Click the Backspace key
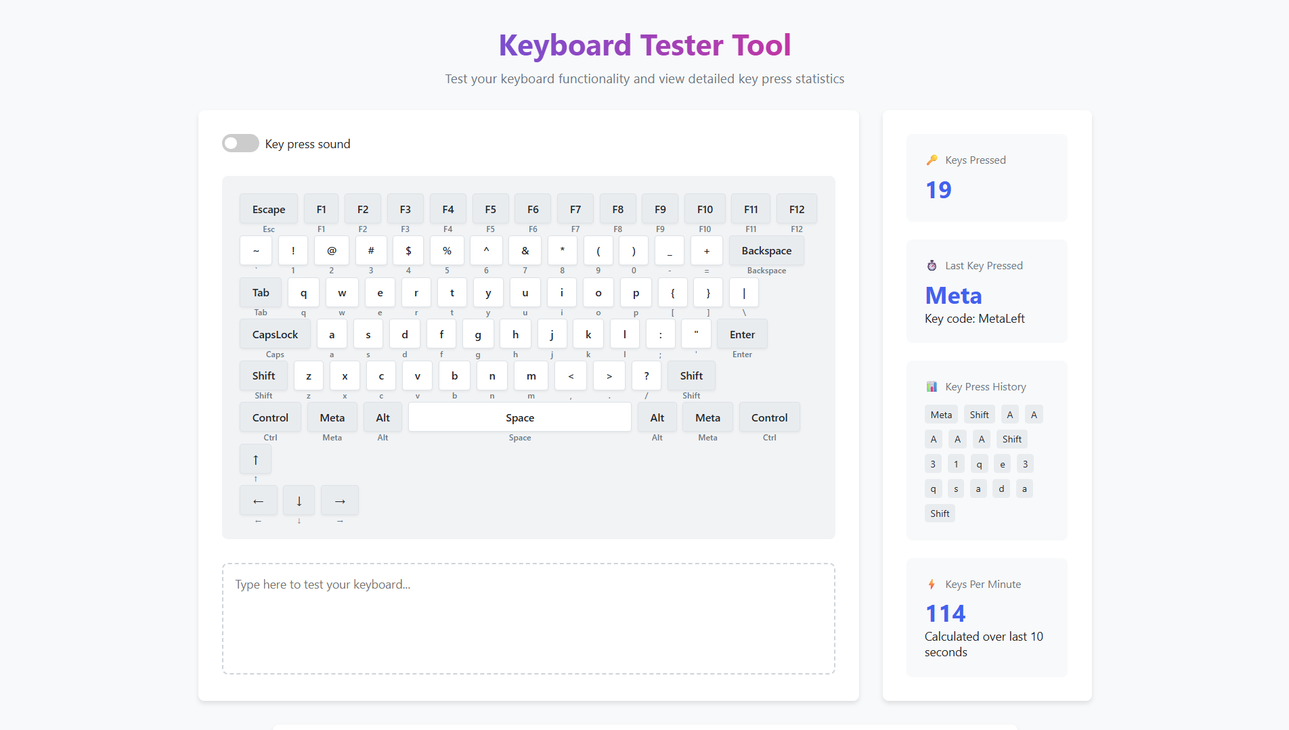This screenshot has height=730, width=1289. (766, 251)
